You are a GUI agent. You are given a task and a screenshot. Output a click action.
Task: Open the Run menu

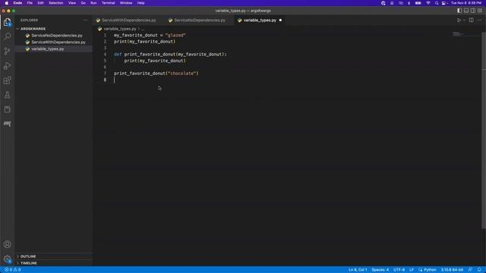click(93, 3)
